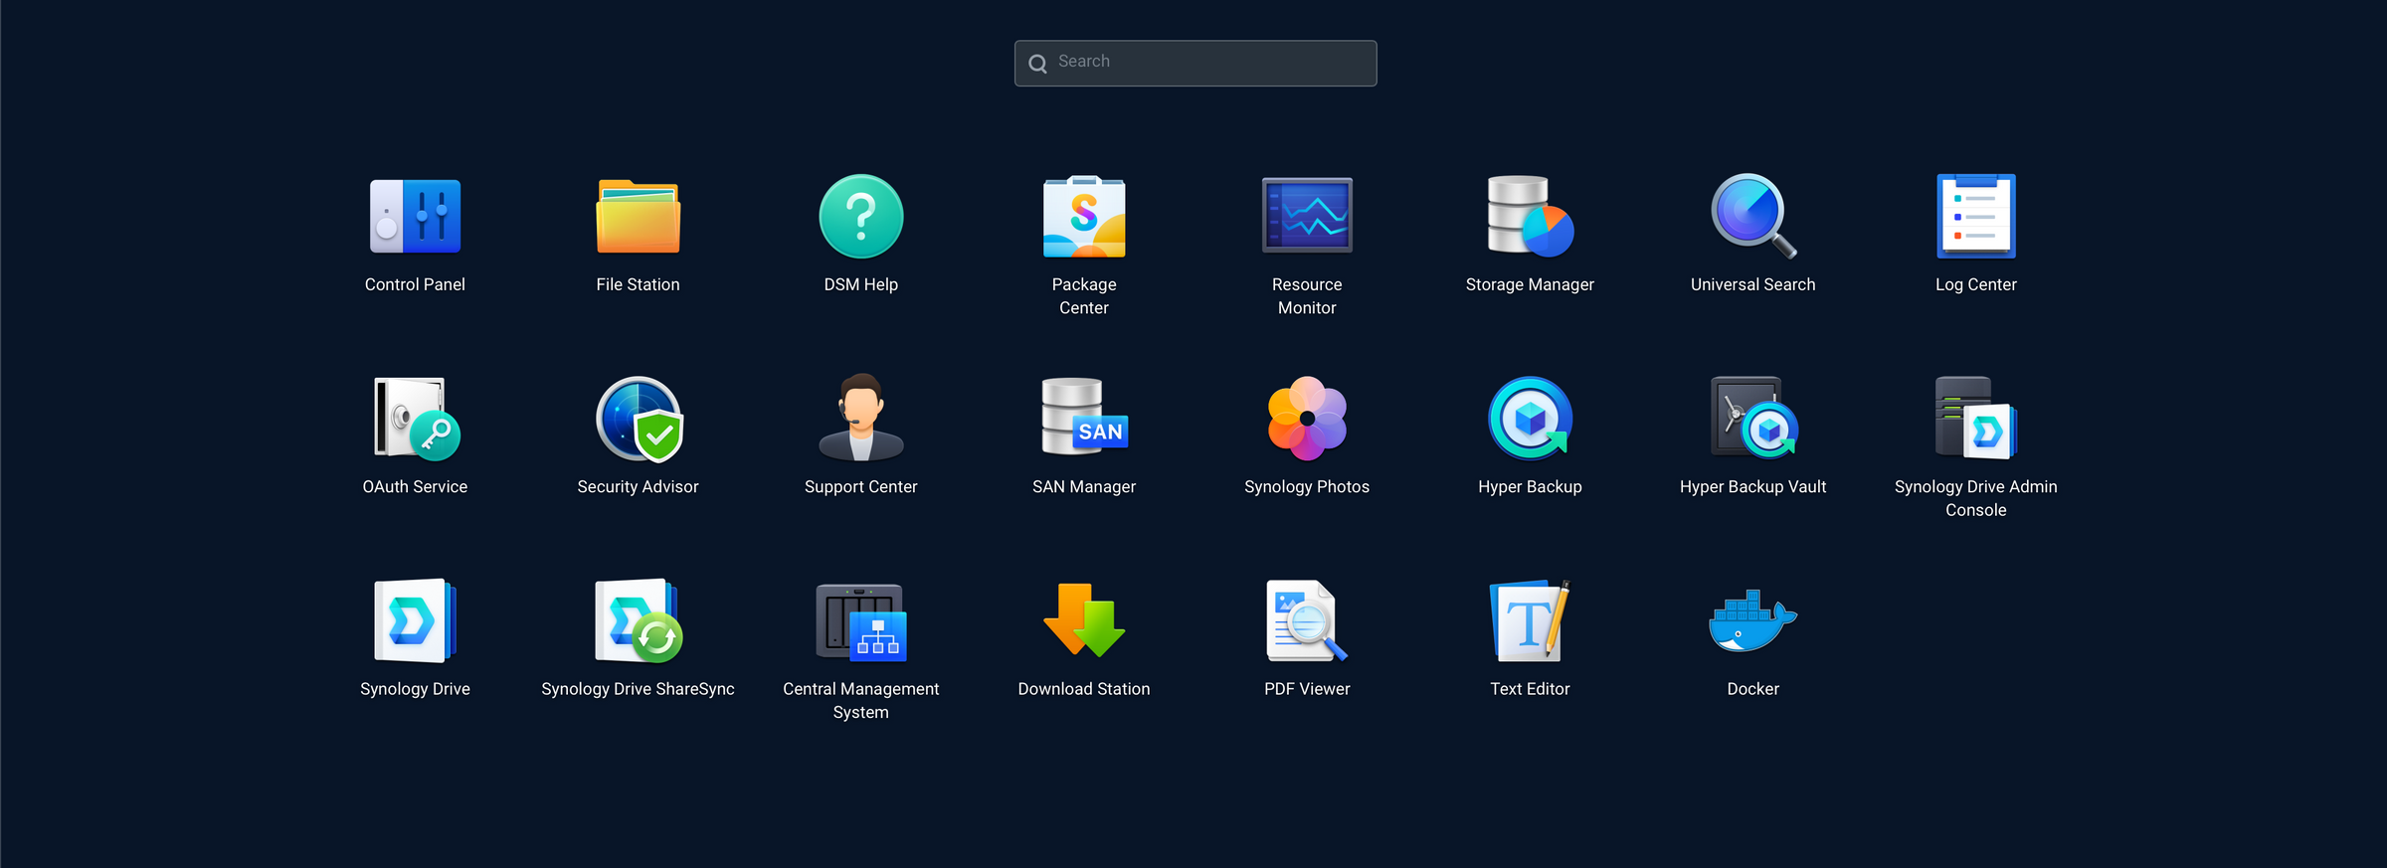Launch Hyper Backup

(1530, 419)
